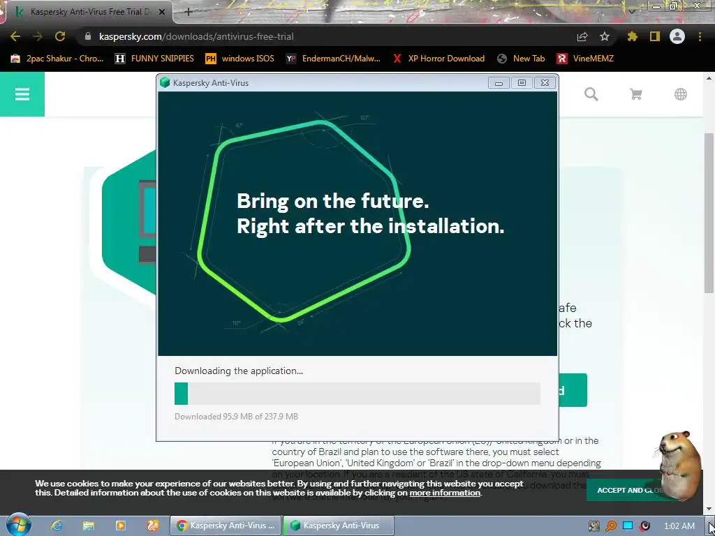Click the globe region selector icon
Screen dimensions: 715x536
(x=680, y=94)
